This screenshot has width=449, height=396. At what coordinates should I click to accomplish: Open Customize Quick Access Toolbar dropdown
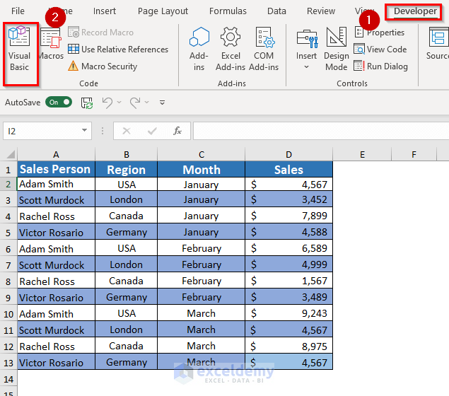(x=162, y=103)
